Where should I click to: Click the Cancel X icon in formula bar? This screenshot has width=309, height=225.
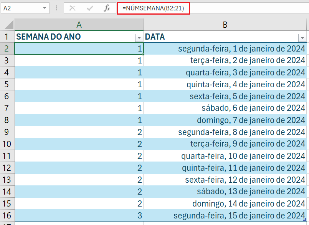(x=72, y=8)
